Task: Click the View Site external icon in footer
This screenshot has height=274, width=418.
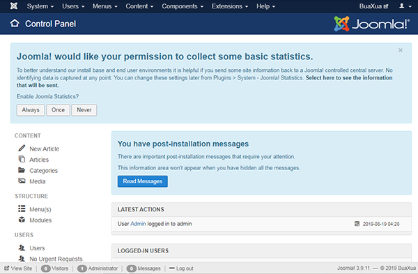Action: point(7,268)
